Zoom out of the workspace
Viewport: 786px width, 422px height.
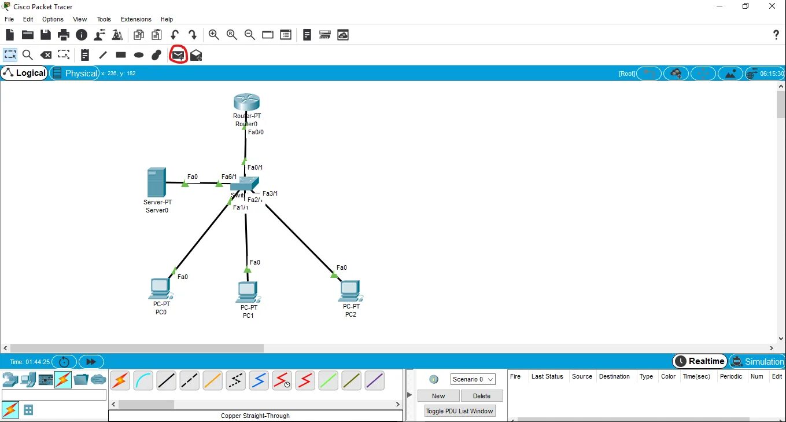point(250,35)
